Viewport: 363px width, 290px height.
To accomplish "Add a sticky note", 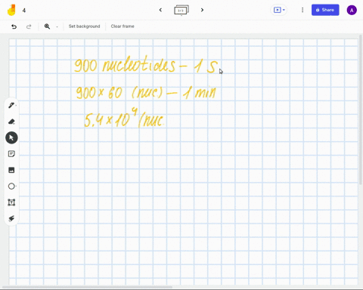I will pos(11,154).
